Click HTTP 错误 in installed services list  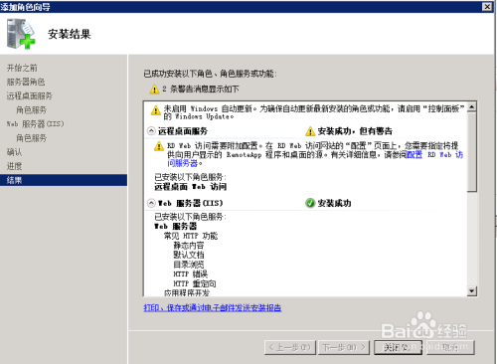coord(191,273)
